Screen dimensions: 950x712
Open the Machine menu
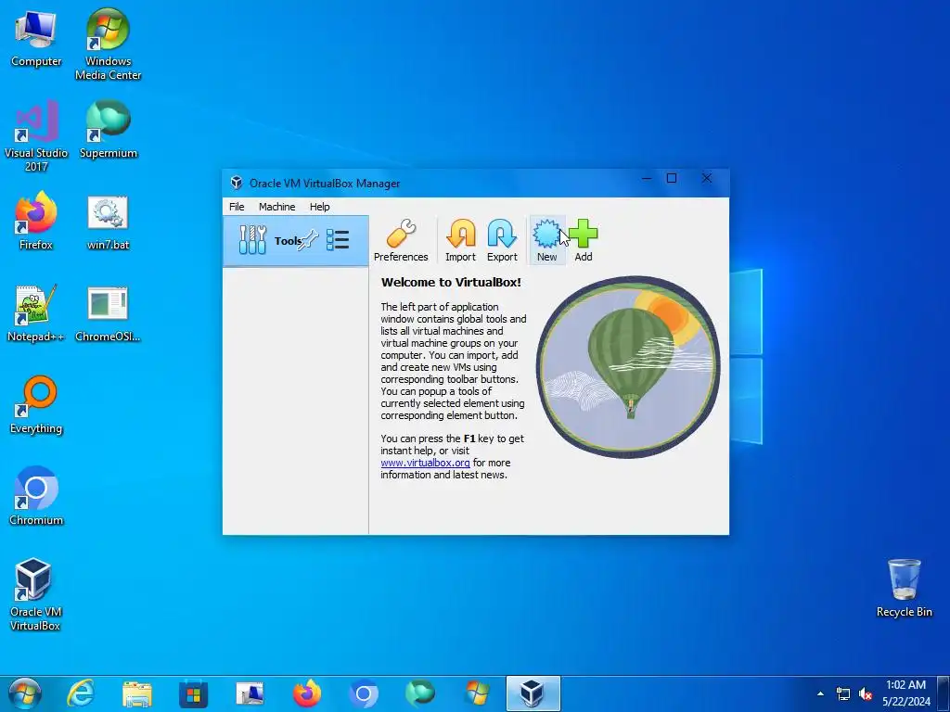pos(276,207)
